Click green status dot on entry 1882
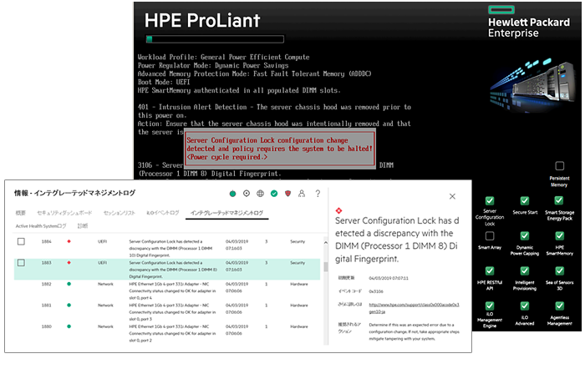This screenshot has width=585, height=384. pyautogui.click(x=69, y=284)
